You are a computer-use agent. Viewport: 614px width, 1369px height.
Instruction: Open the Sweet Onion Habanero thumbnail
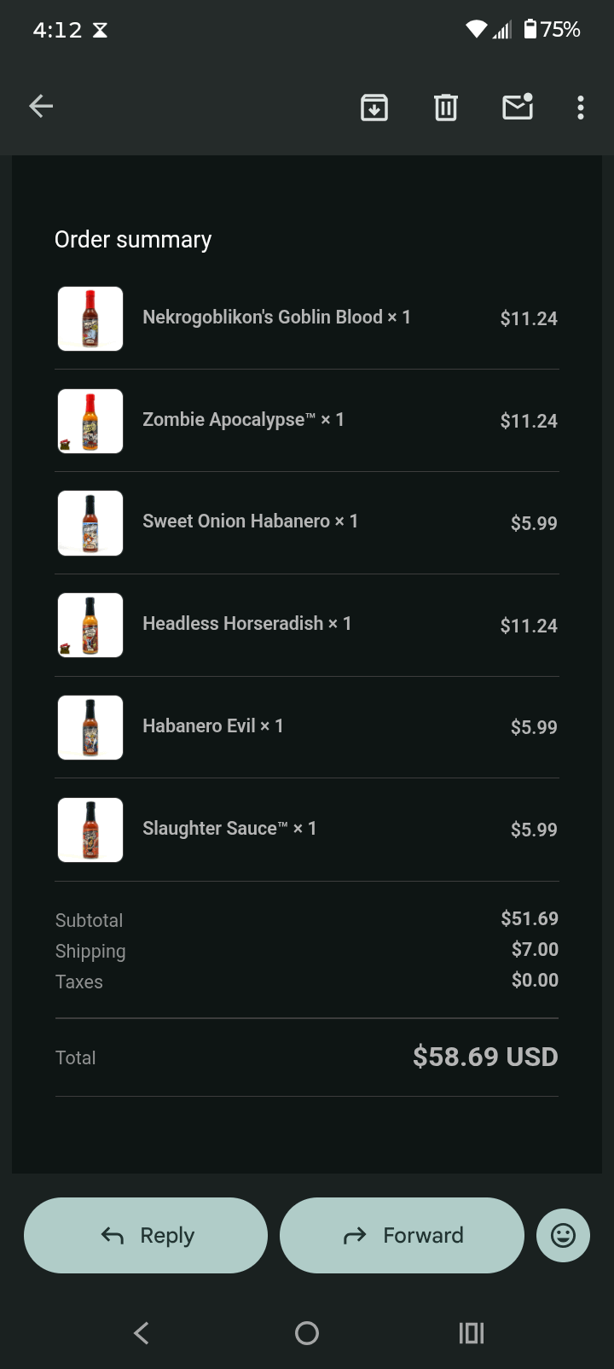click(x=90, y=523)
